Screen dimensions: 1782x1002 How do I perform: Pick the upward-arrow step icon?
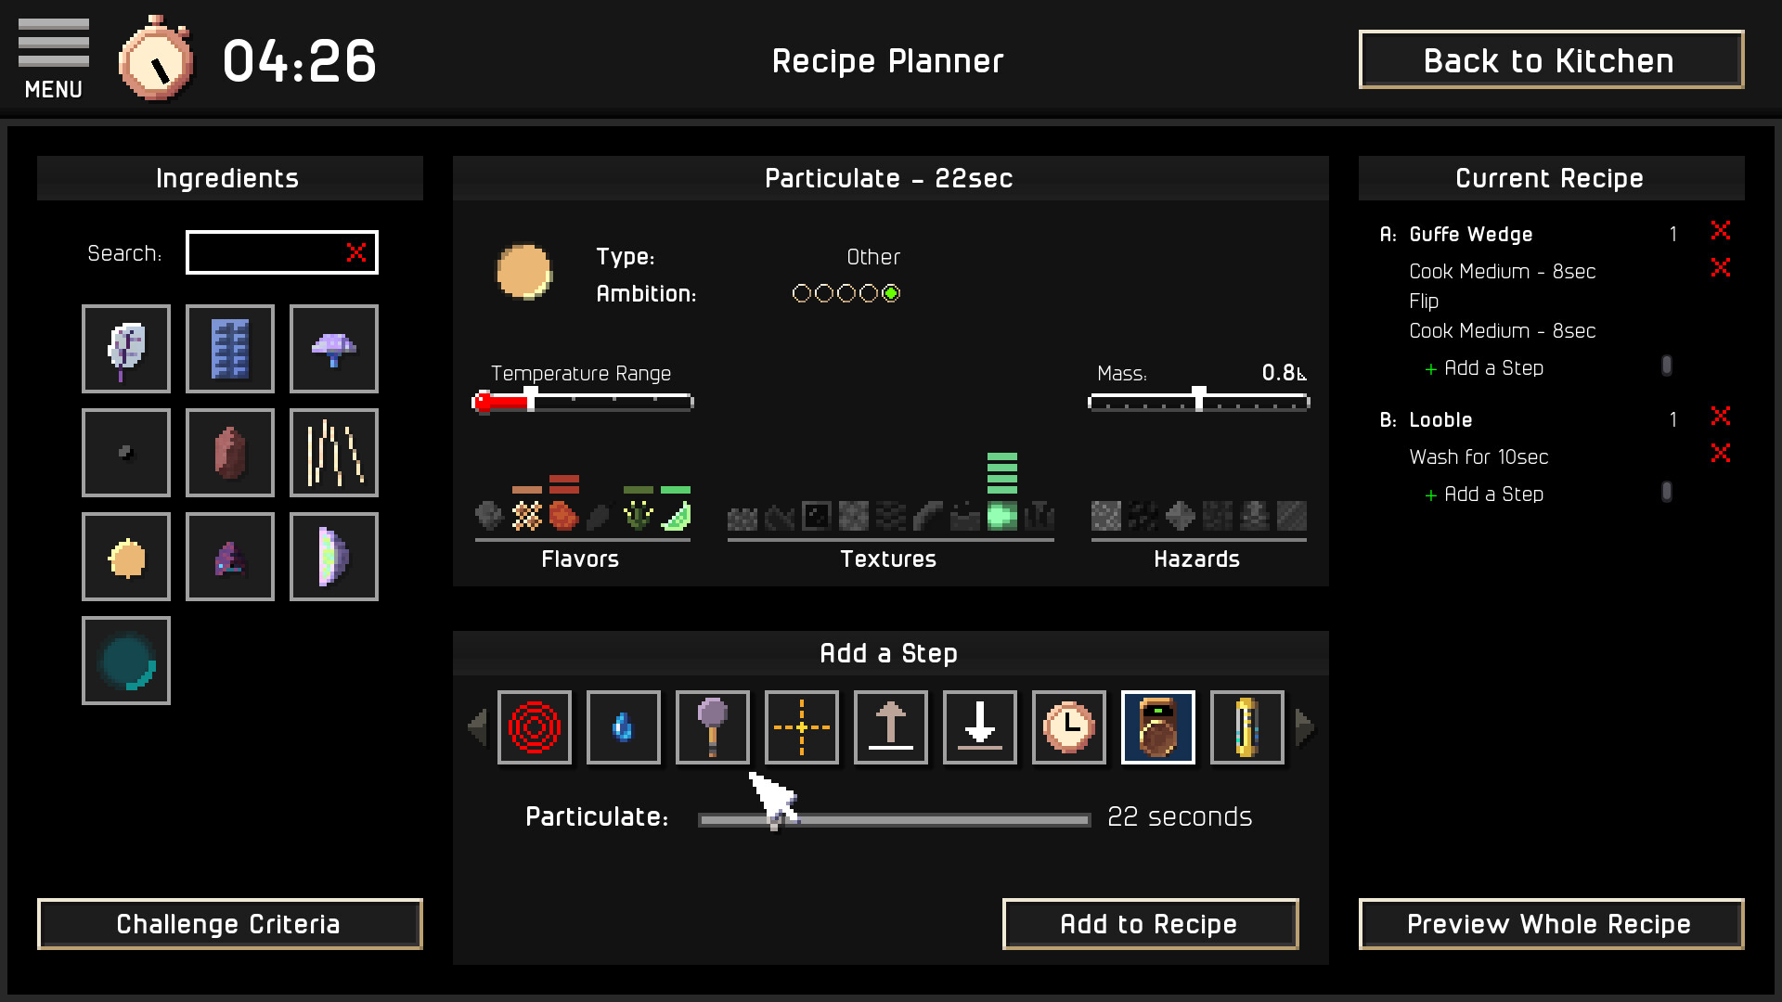pyautogui.click(x=891, y=727)
